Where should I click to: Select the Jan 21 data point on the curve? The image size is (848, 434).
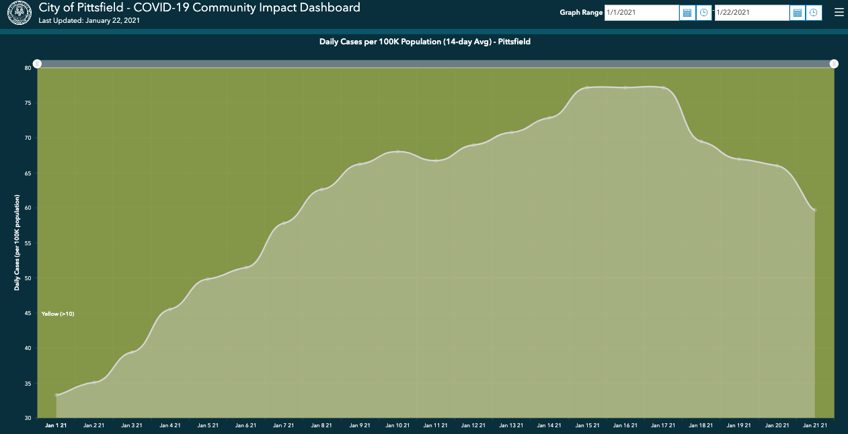[x=814, y=210]
